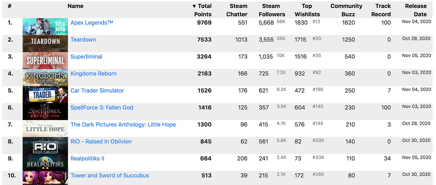Screen dimensions: 436x185
Task: Click Community Buzz value 360 for Kingdoms Reborn
Action: coord(350,74)
